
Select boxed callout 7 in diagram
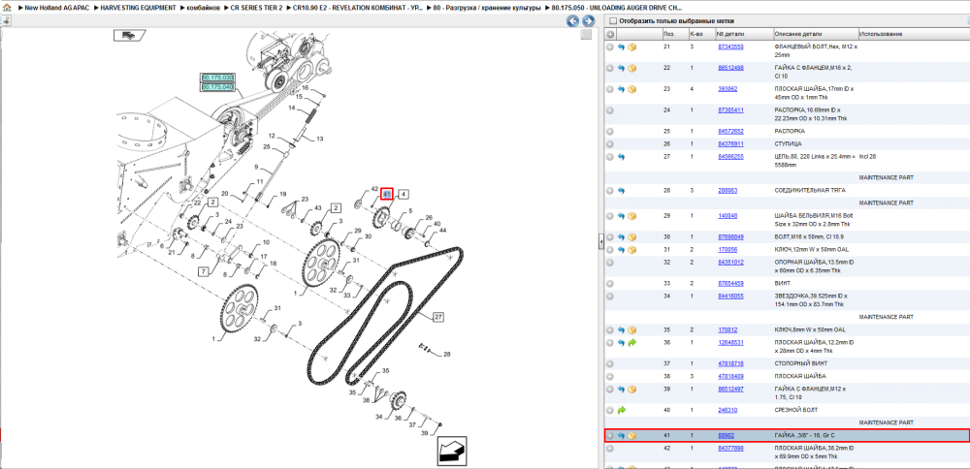coord(203,271)
